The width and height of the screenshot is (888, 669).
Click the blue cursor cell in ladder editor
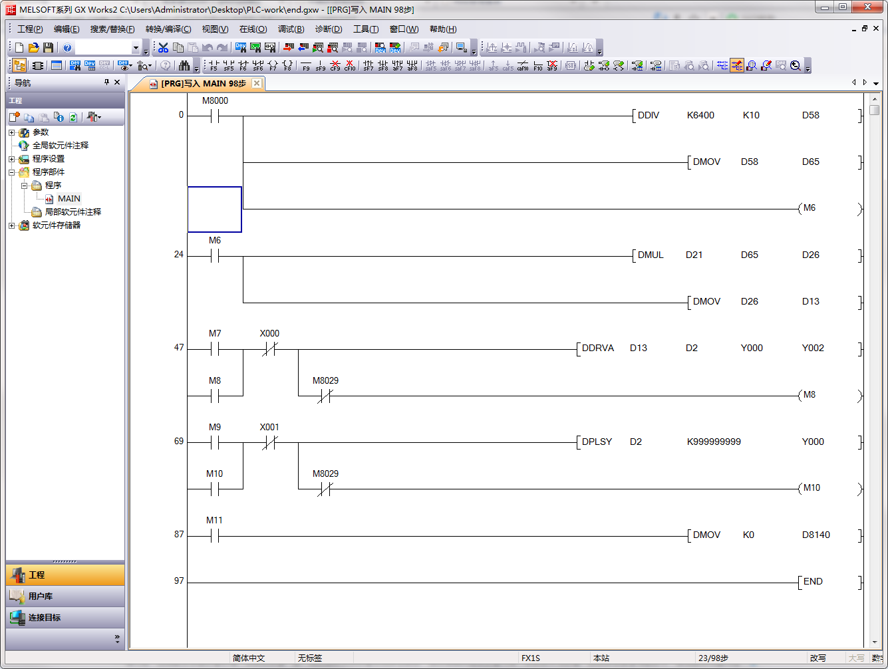click(215, 209)
